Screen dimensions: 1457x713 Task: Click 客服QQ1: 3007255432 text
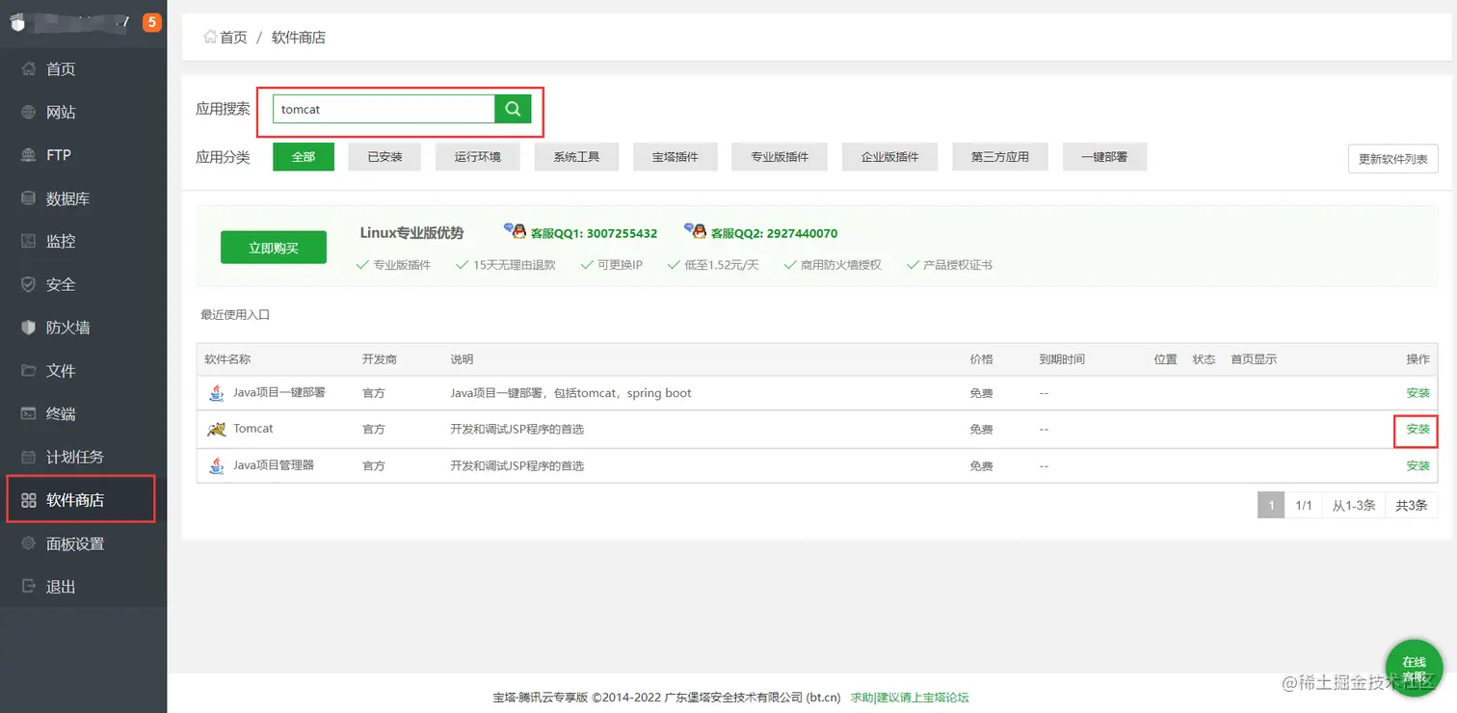594,233
